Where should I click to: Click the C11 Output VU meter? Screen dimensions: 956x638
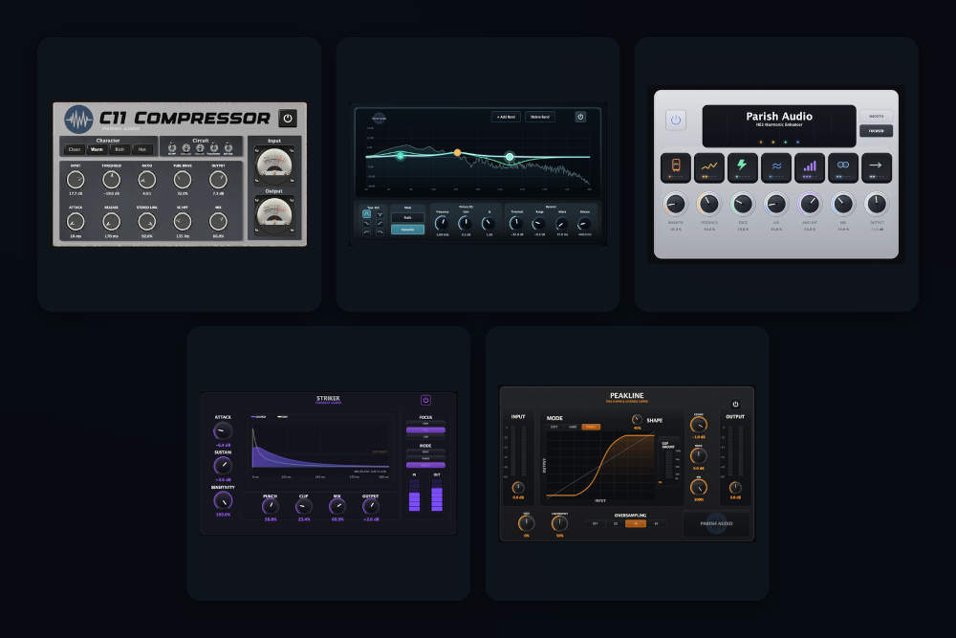274,215
